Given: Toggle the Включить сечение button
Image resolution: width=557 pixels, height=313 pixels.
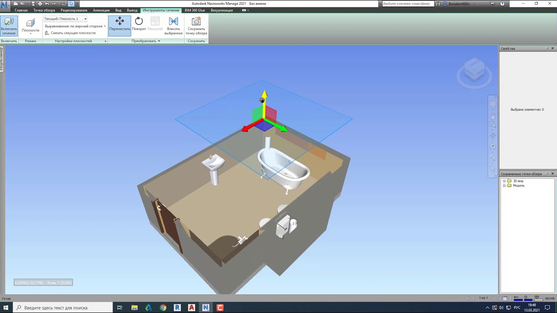Looking at the screenshot, I should pyautogui.click(x=9, y=26).
